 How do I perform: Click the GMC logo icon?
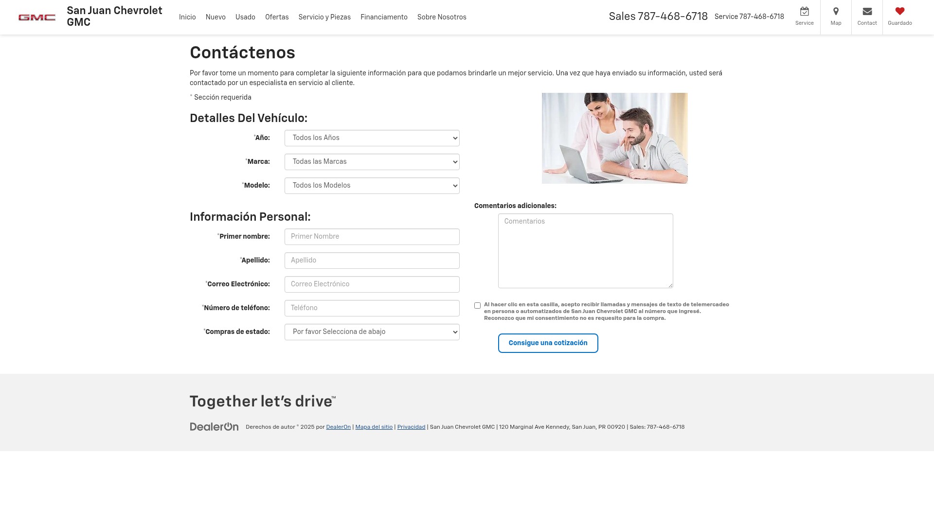point(37,17)
